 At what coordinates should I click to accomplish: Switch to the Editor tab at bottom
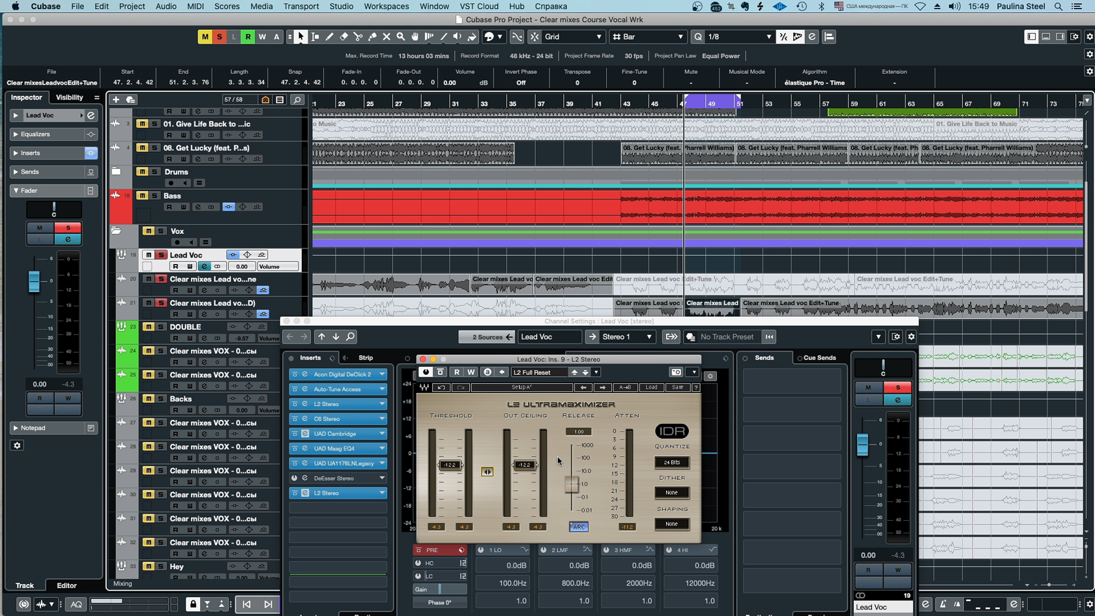66,585
